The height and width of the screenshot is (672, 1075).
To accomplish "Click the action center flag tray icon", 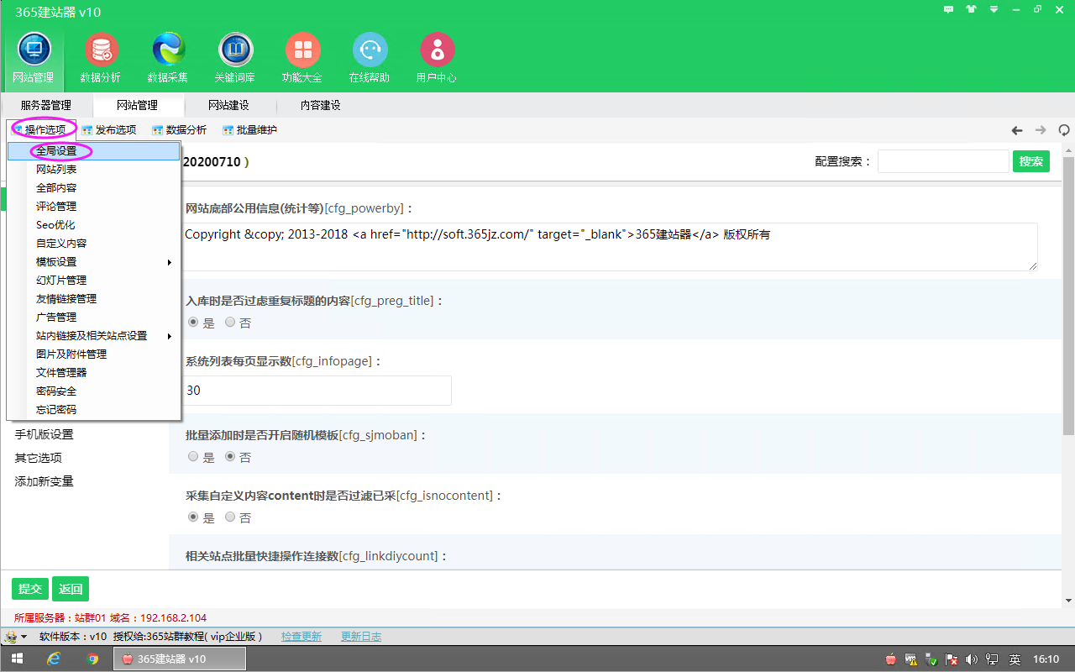I will click(x=952, y=659).
